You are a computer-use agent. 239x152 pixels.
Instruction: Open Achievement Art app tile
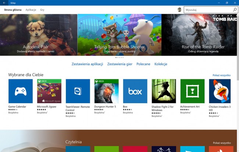(x=192, y=91)
